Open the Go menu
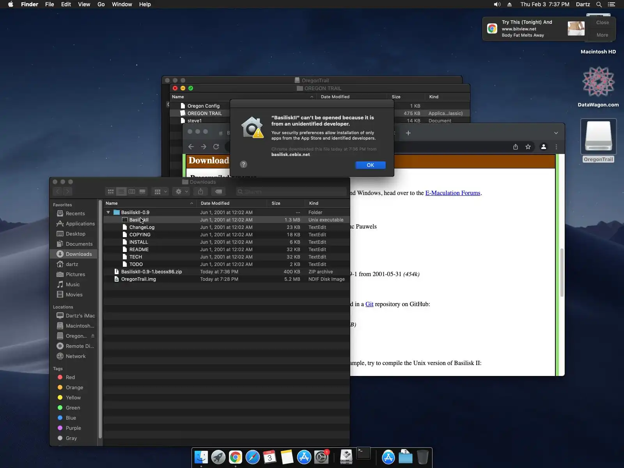 click(101, 4)
